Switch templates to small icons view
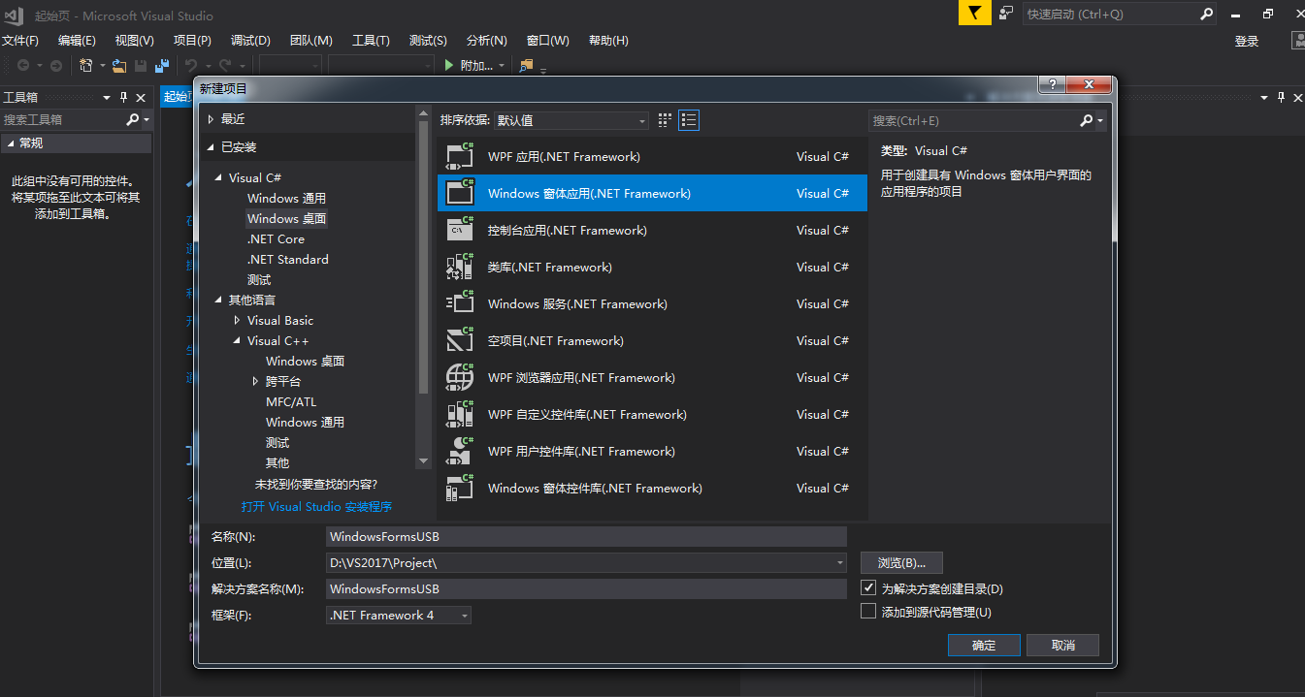Viewport: 1305px width, 697px height. click(665, 120)
